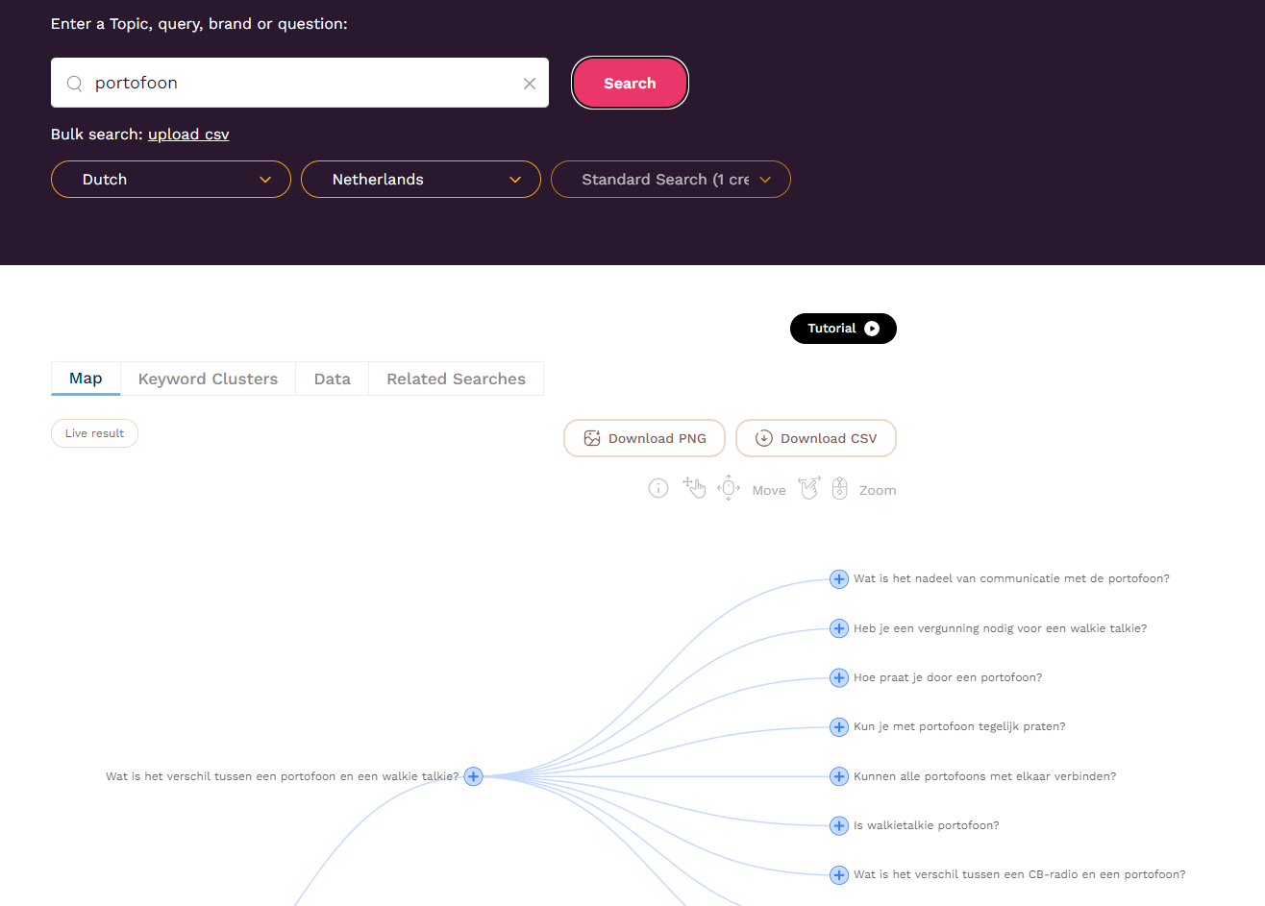Clear the portofoon search field
Image resolution: width=1265 pixels, height=906 pixels.
529,84
